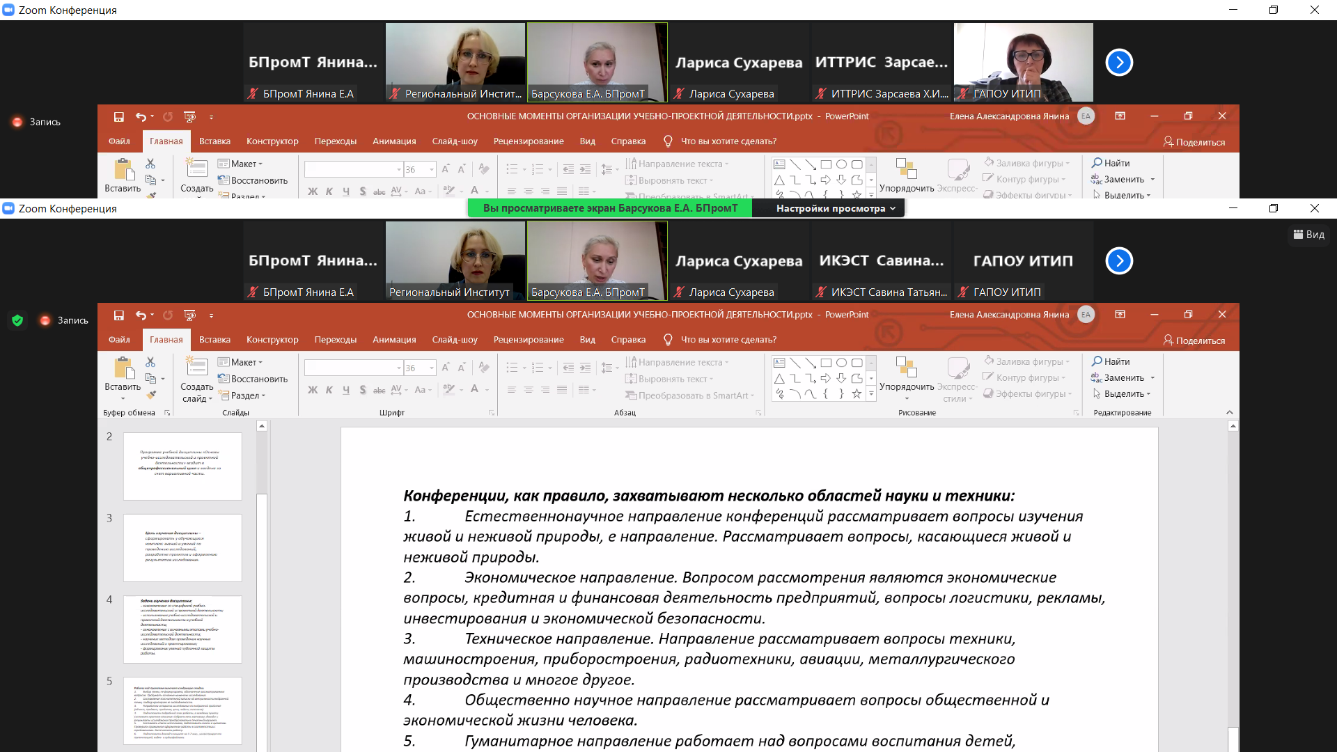
Task: Toggle justify alignment in the lower ribbon's paragraph group
Action: [562, 390]
